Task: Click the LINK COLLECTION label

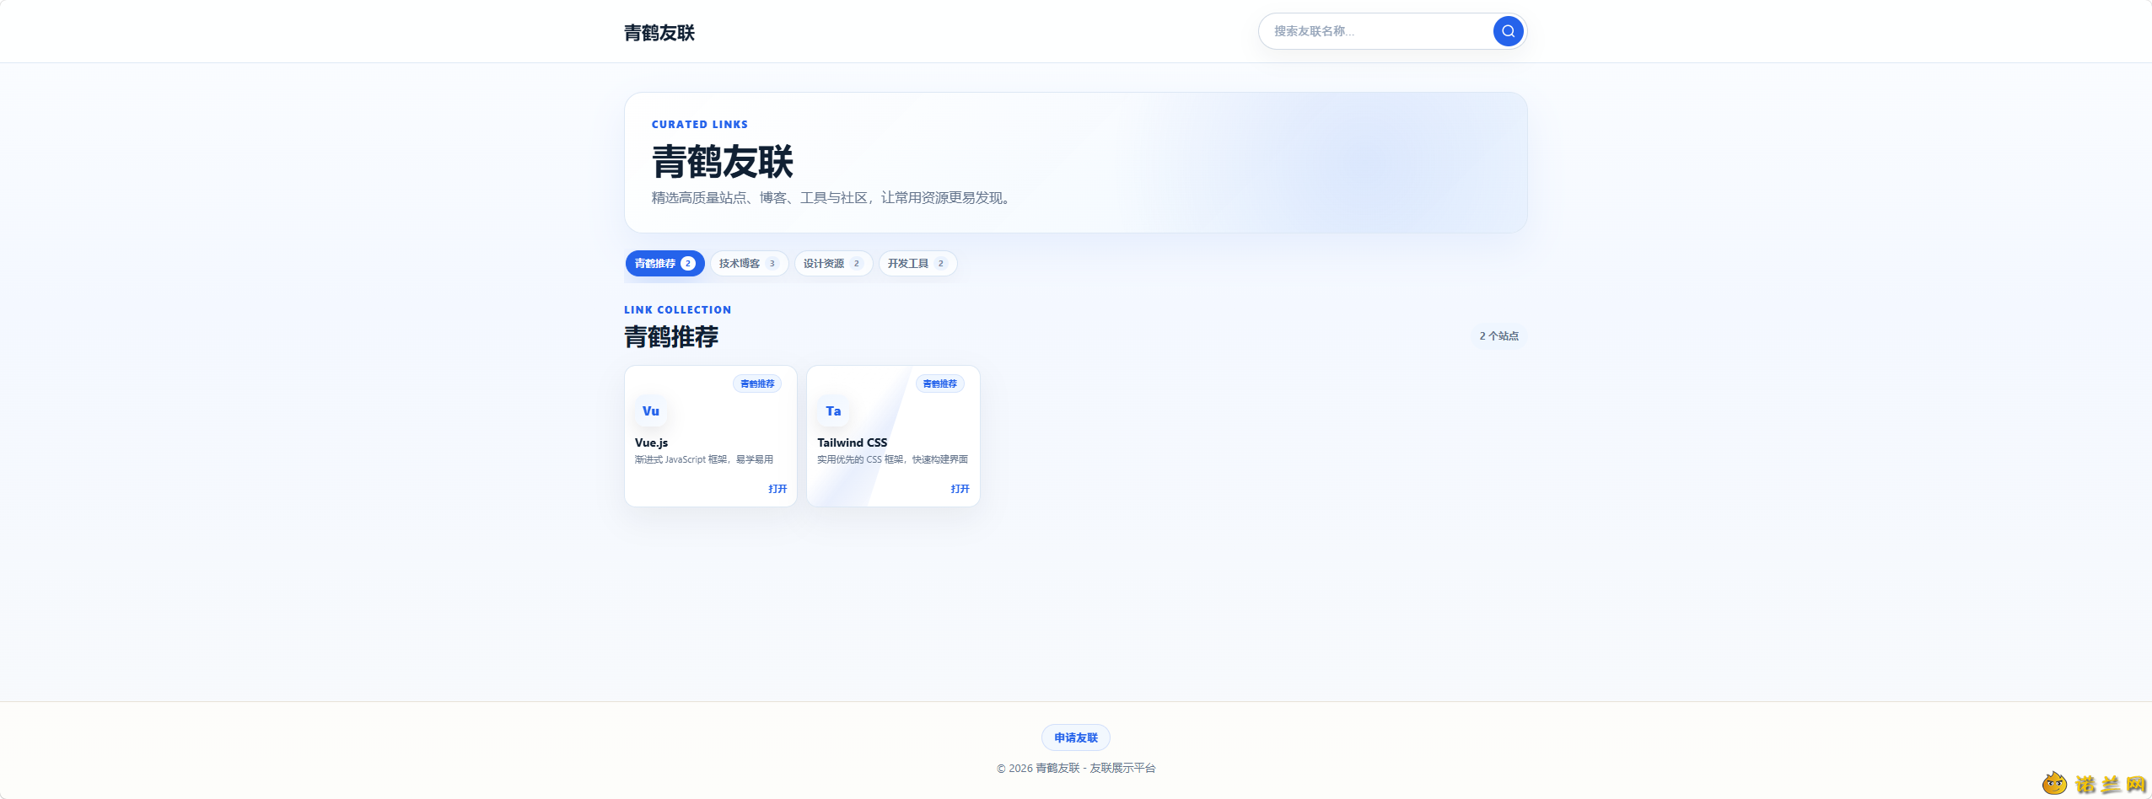Action: pos(677,310)
